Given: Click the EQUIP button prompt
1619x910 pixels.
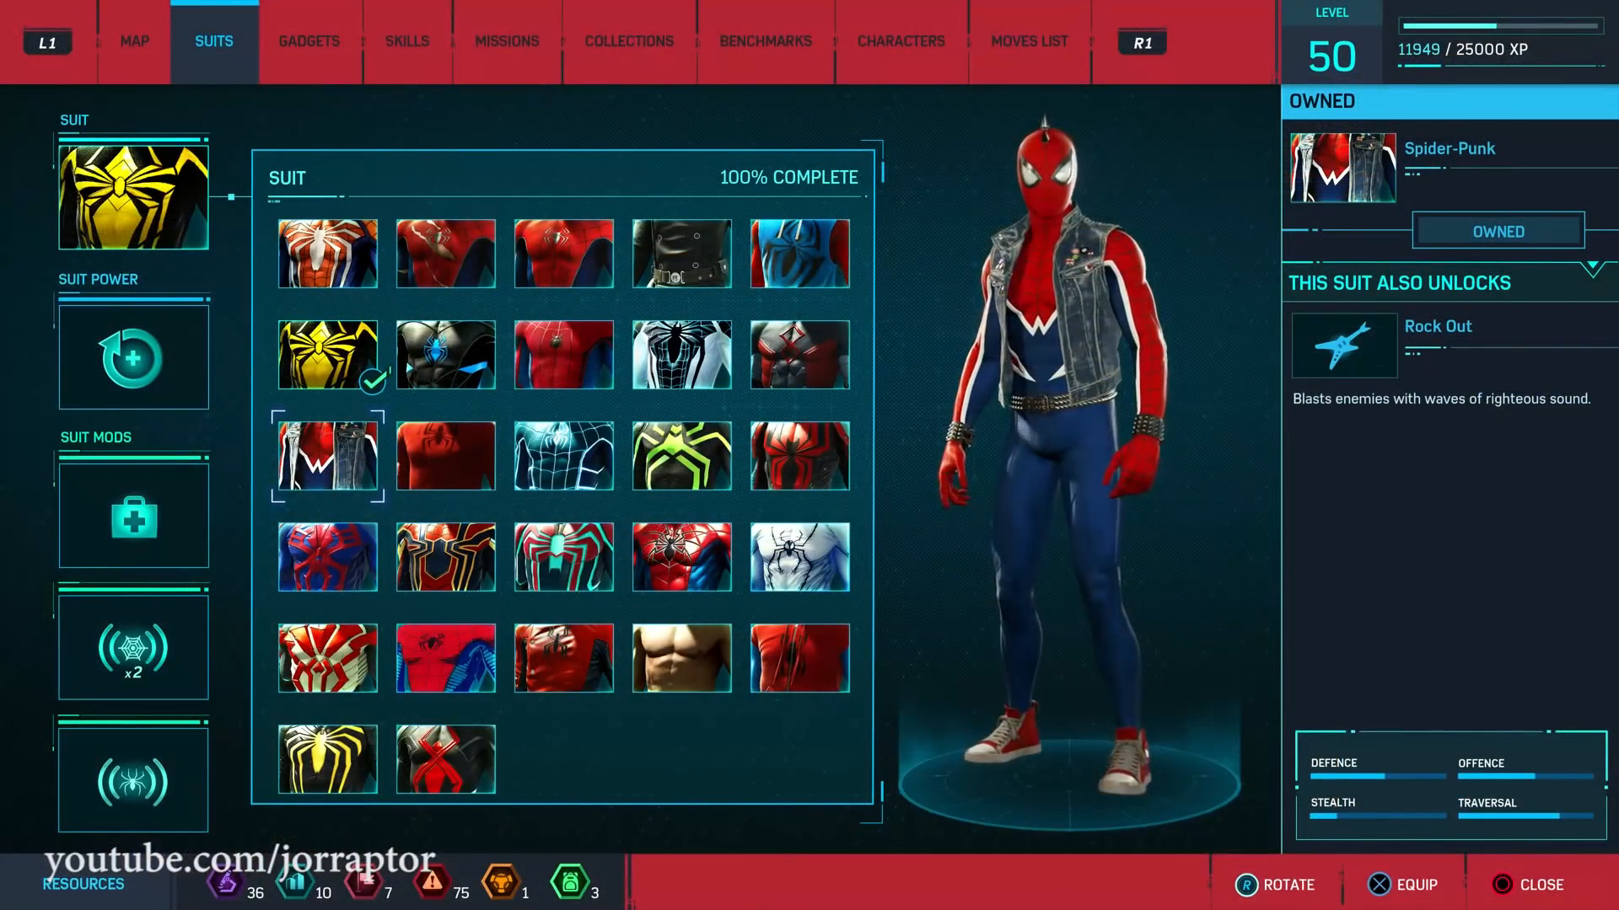Looking at the screenshot, I should [x=1403, y=885].
